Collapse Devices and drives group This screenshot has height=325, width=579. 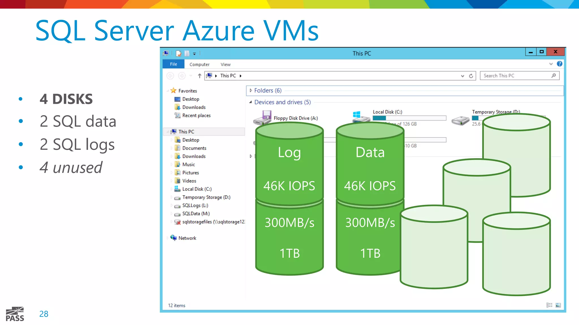pyautogui.click(x=251, y=102)
